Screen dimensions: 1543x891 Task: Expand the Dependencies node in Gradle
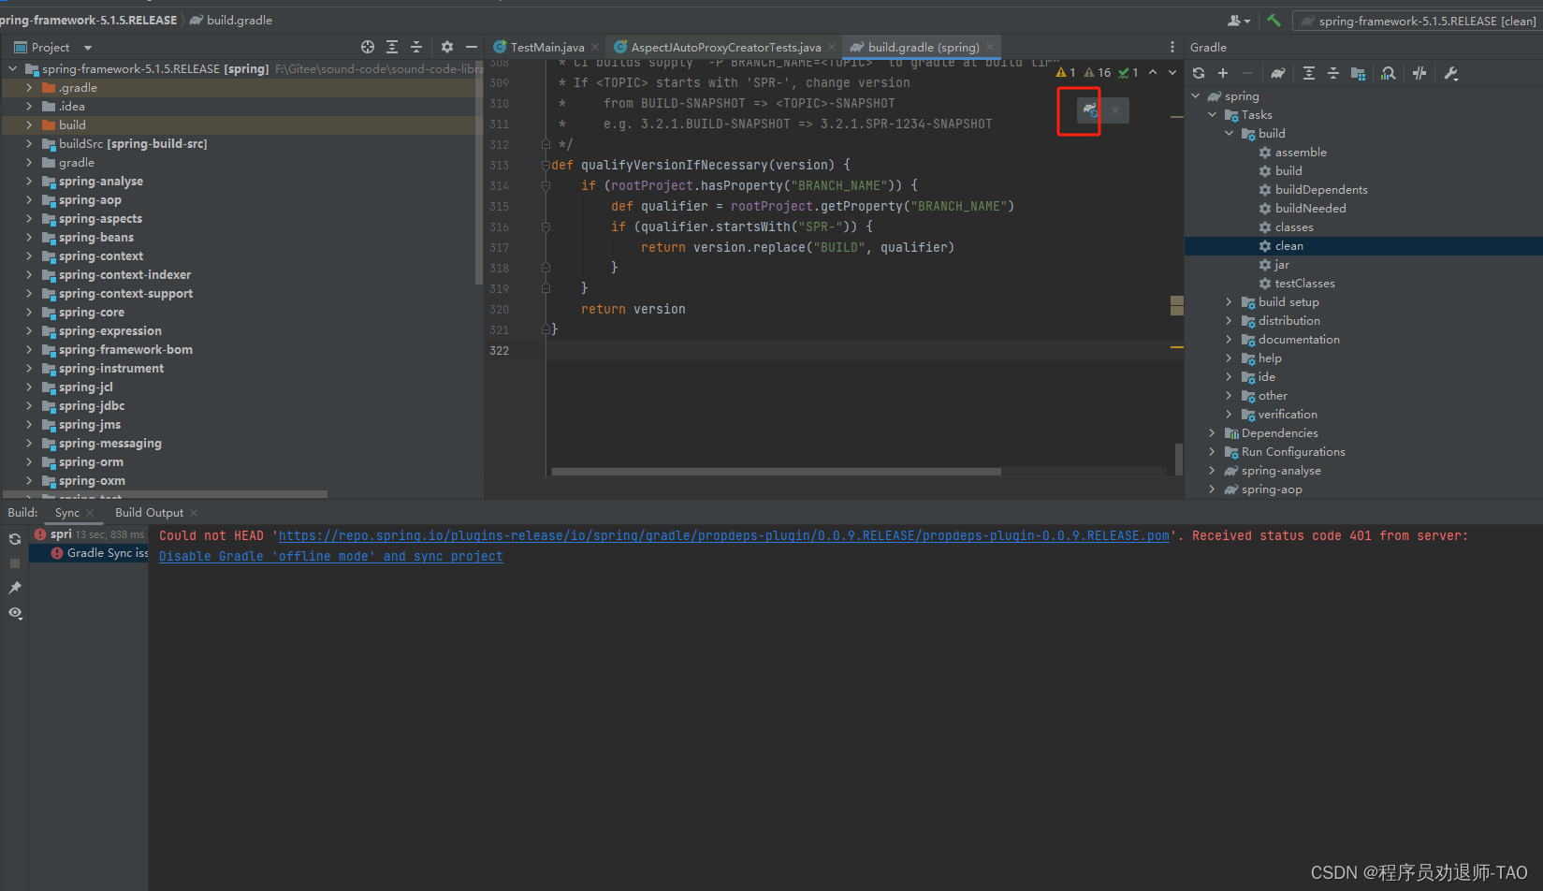(x=1213, y=432)
